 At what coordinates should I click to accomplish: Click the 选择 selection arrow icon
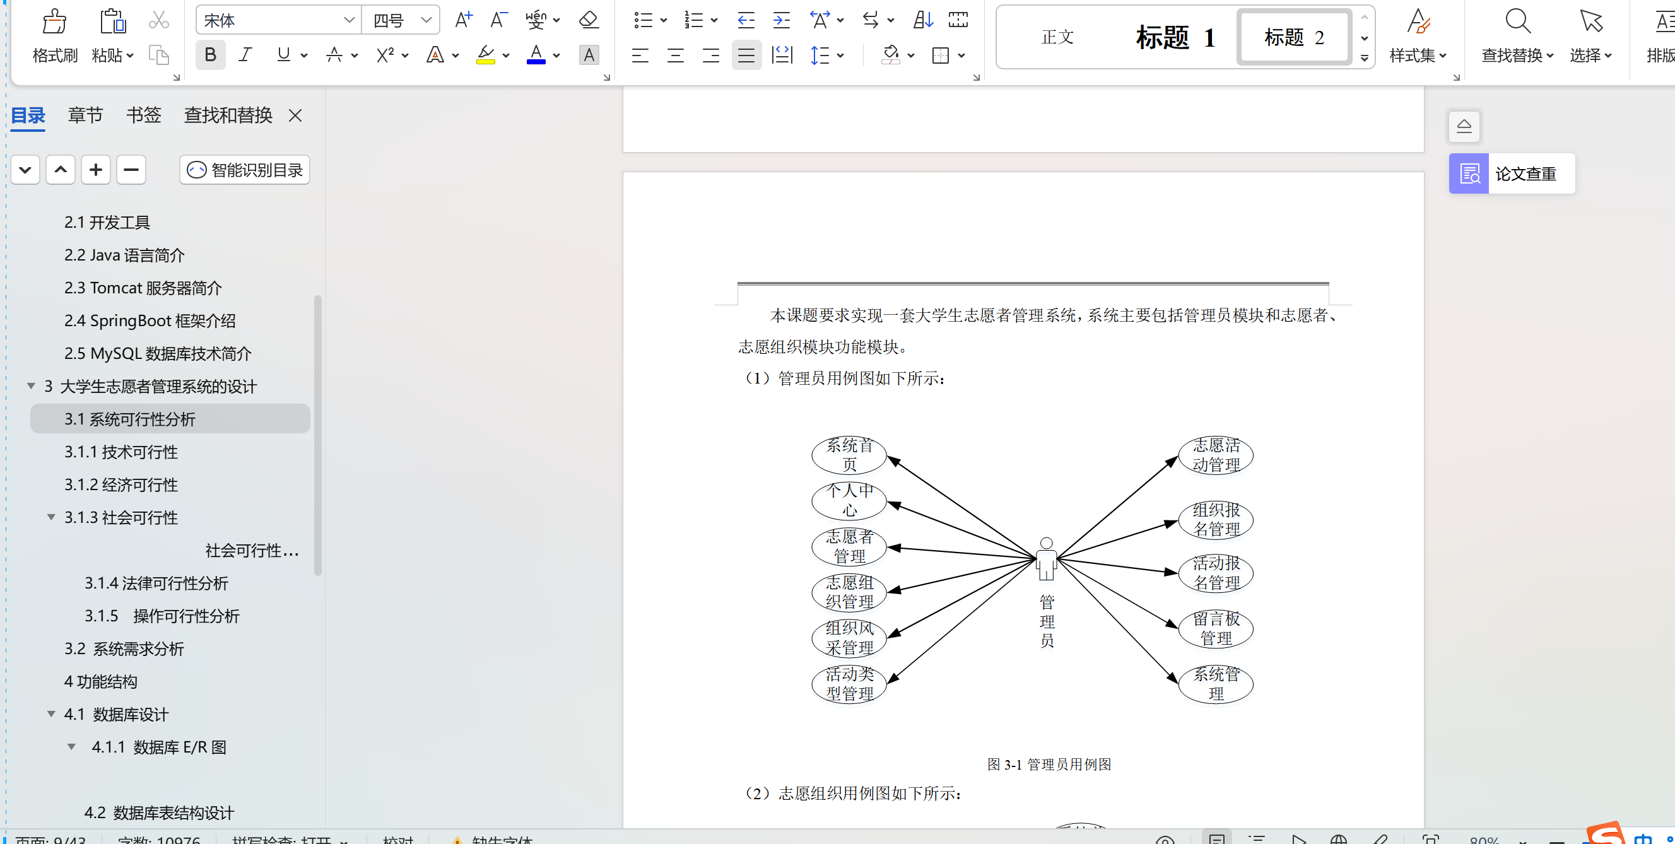1591,21
